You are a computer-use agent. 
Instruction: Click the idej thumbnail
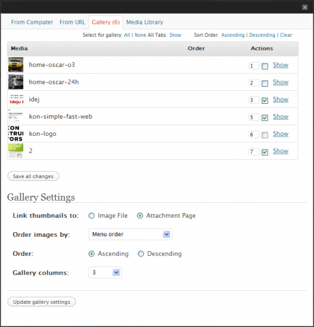(x=16, y=99)
